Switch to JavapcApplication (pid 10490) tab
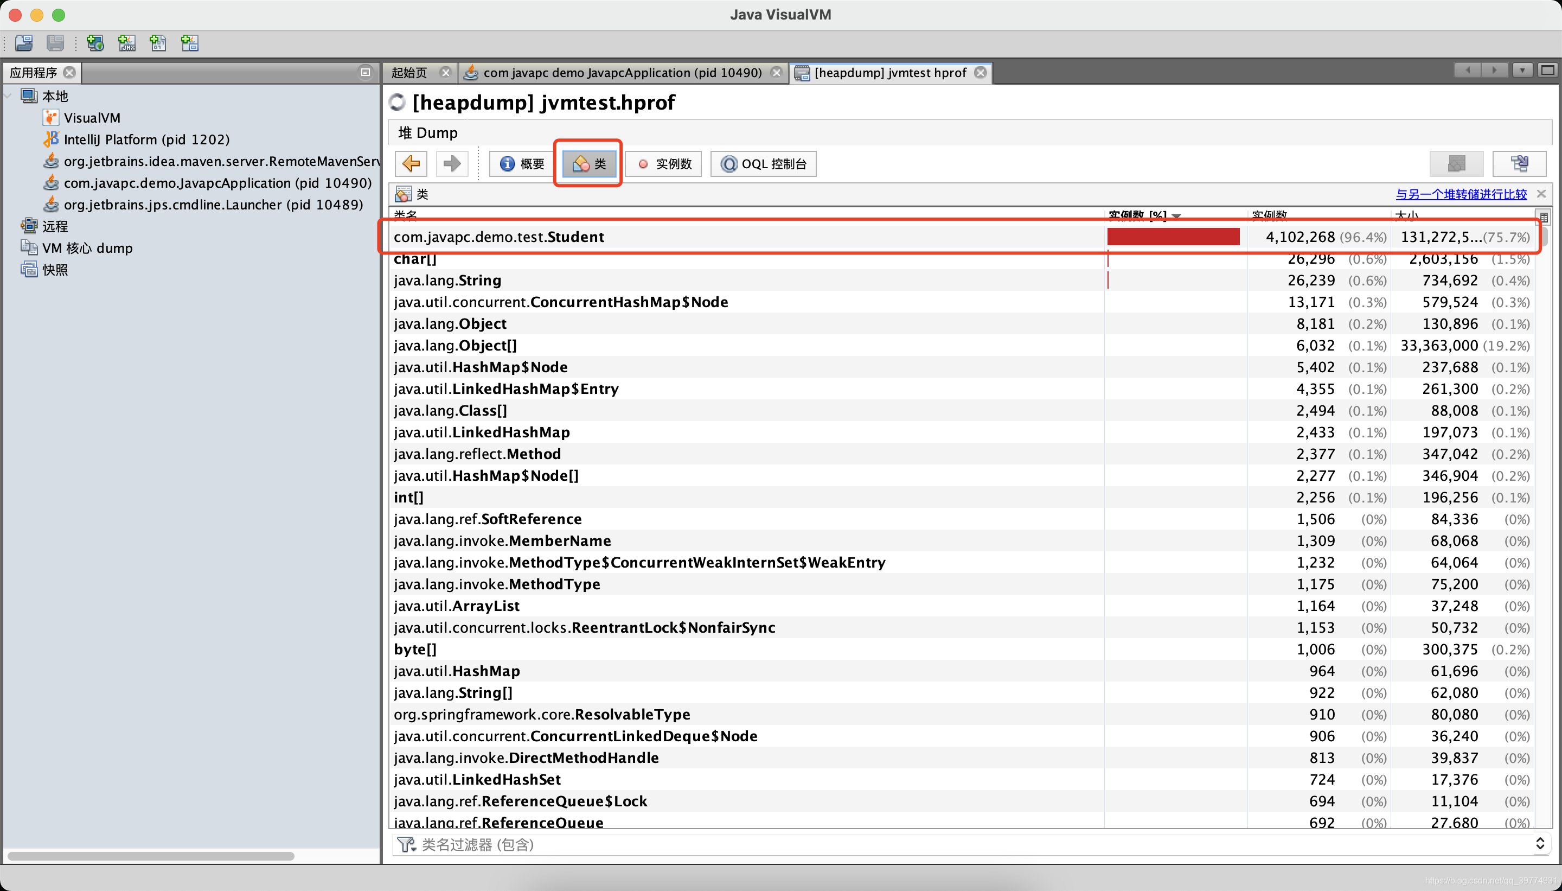 point(621,73)
